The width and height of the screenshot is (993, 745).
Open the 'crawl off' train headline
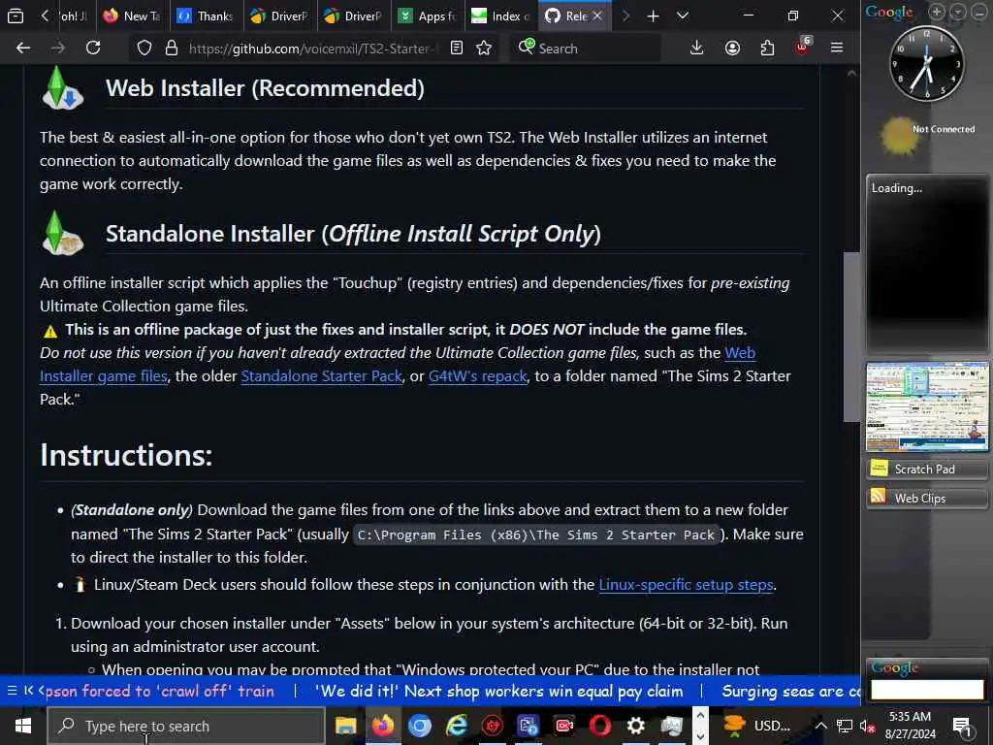tap(160, 691)
